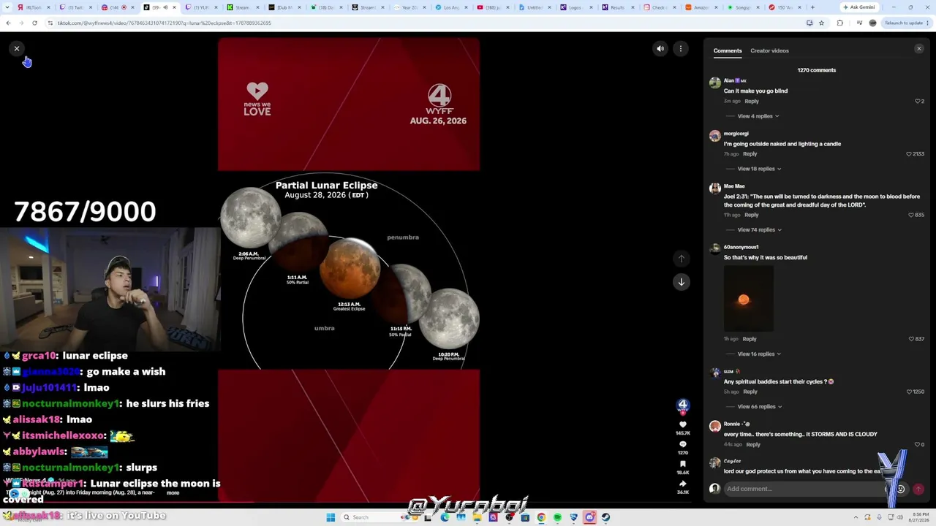Reply to Alan's comment
This screenshot has width=936, height=526.
(x=752, y=102)
